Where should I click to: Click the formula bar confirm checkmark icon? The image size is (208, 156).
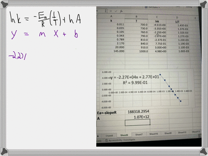pos(116,11)
